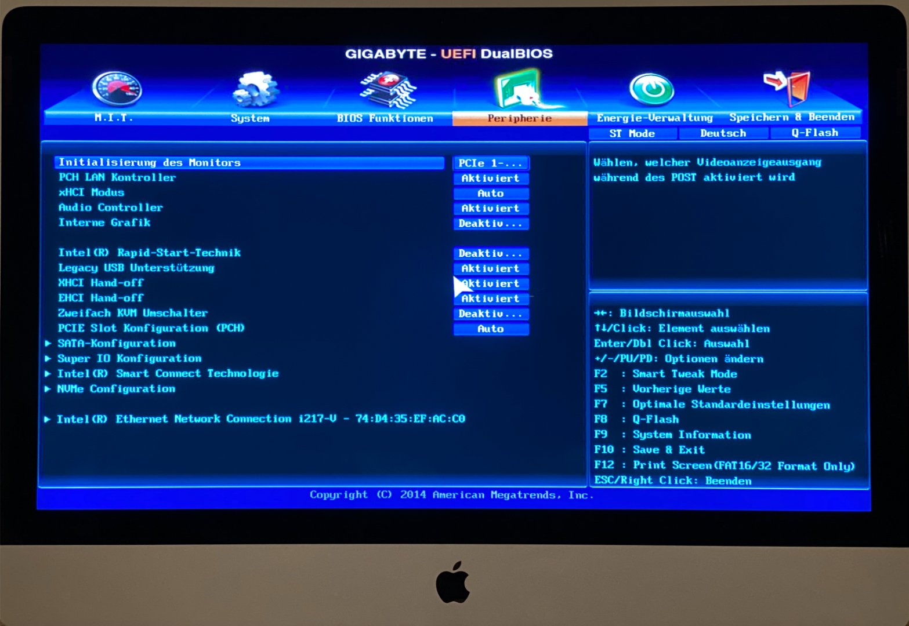Open PCIE Slot Konfiguration Auto dropdown
Screen dimensions: 909x626
pos(491,329)
